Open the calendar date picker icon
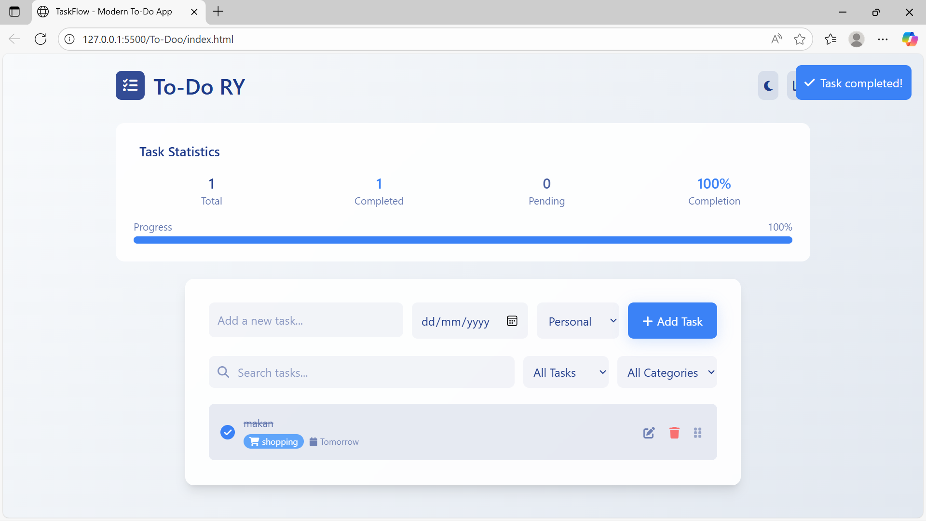 [512, 321]
